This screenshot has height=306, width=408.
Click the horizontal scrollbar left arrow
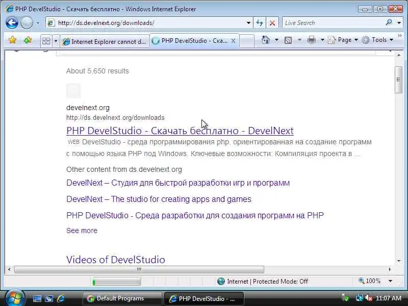(x=9, y=269)
